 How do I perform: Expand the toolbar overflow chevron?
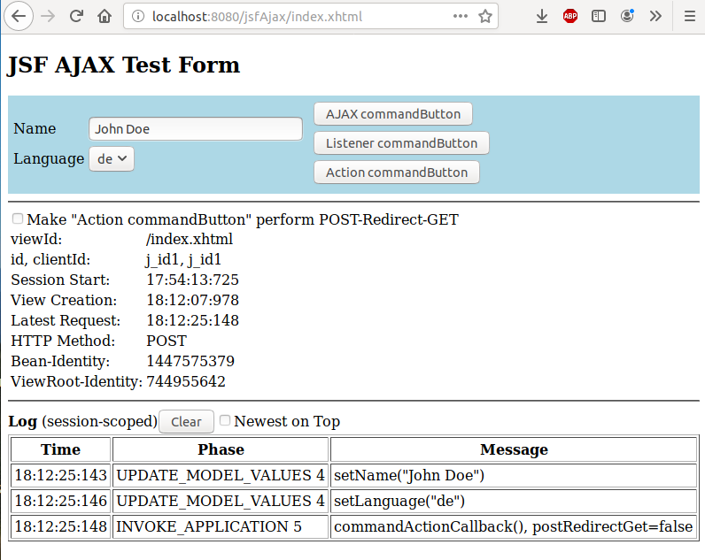coord(655,16)
